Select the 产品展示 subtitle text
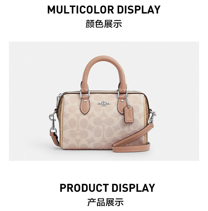Viewport: 208px width, 211px height. tap(105, 202)
